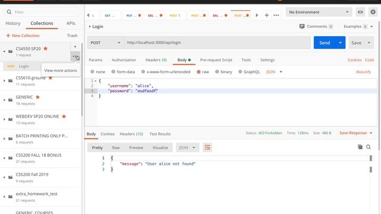The height and width of the screenshot is (214, 381).
Task: Open the environment quick look eye icon
Action: tap(360, 12)
